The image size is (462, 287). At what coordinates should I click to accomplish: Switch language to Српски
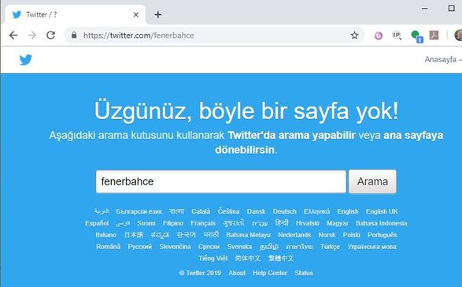coord(209,247)
